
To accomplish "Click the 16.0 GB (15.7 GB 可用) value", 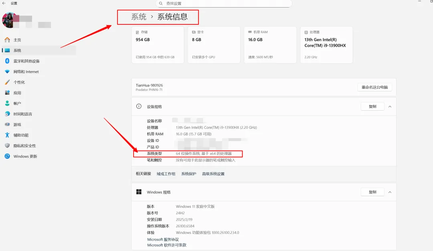I will 194,134.
